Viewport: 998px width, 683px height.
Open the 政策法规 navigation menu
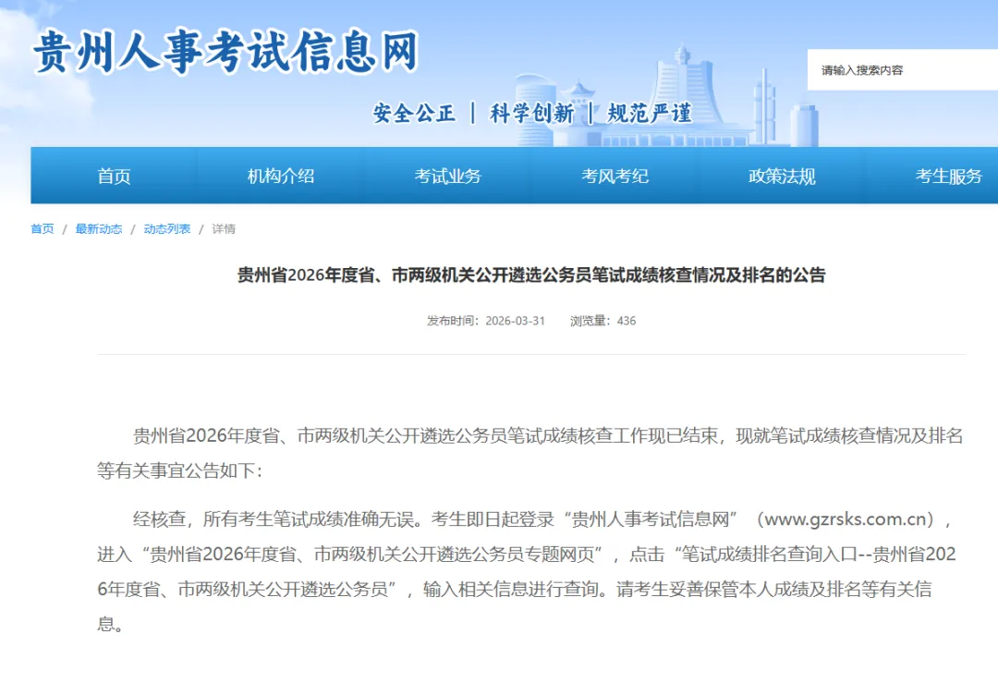pos(781,176)
